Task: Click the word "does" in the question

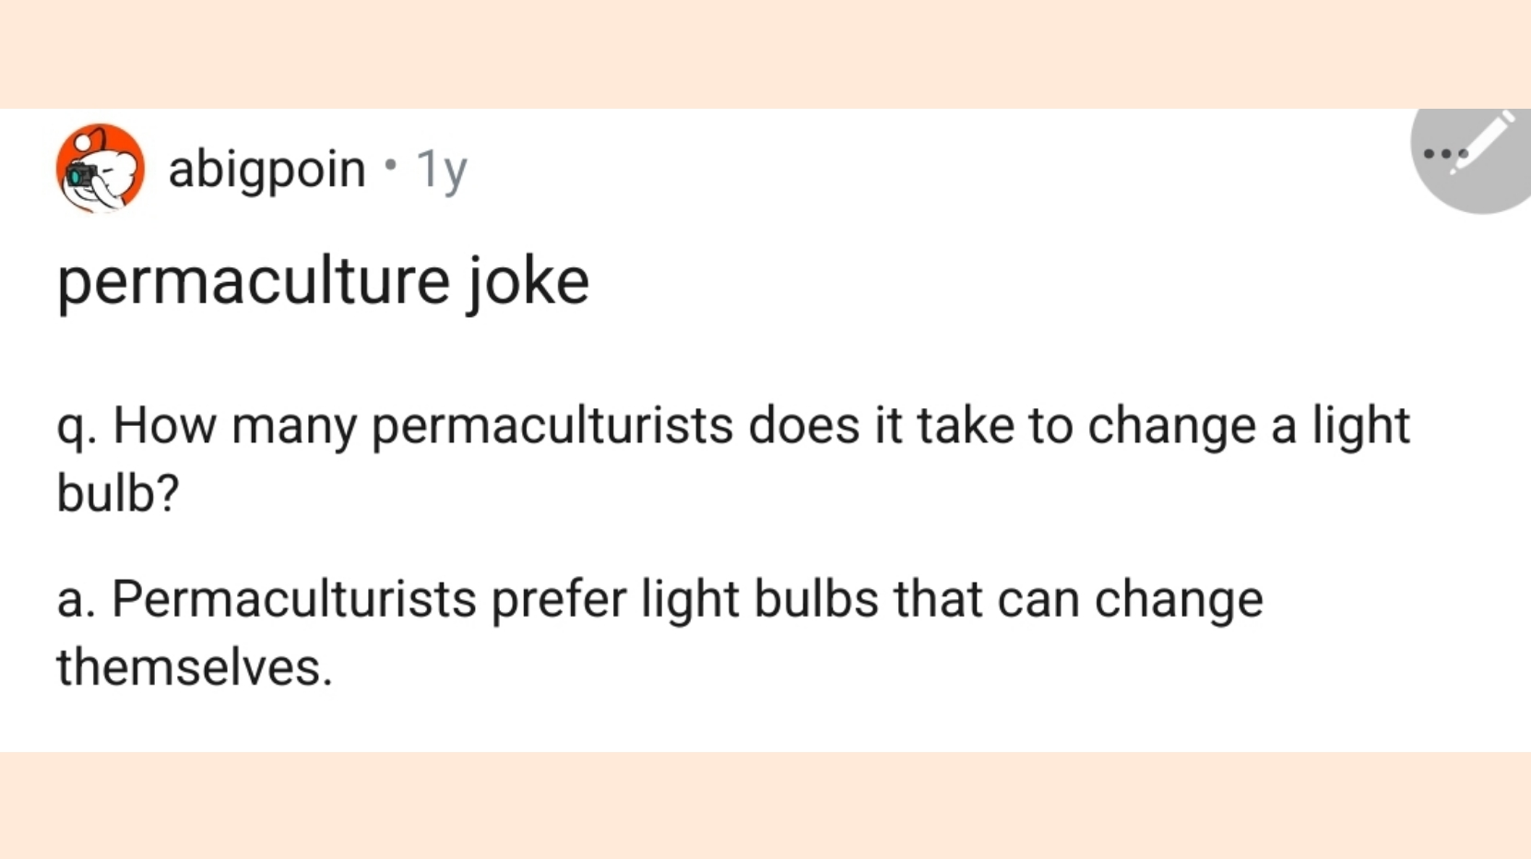Action: (x=803, y=426)
